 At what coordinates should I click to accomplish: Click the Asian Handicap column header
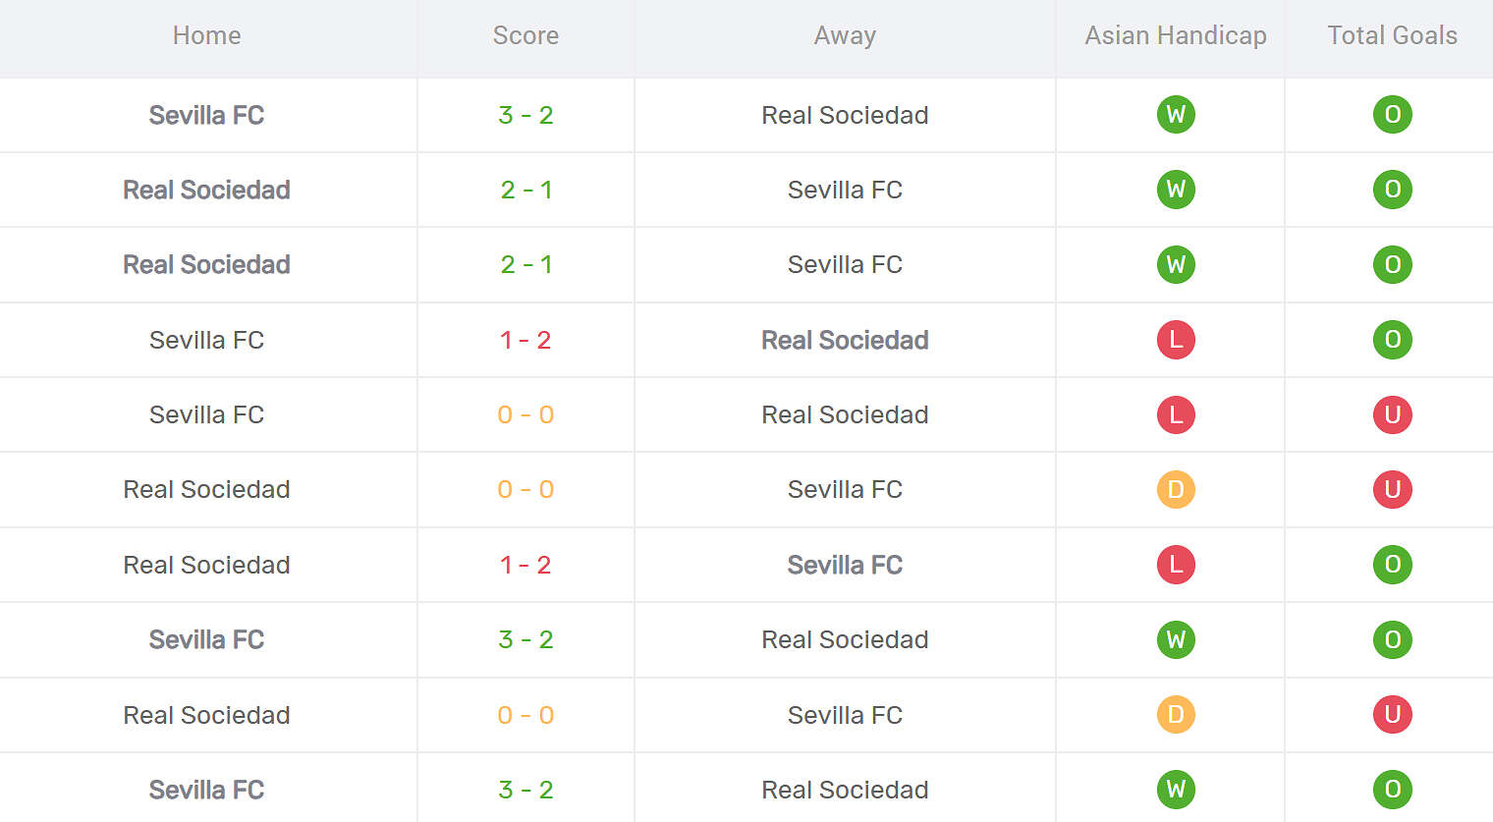(1175, 35)
